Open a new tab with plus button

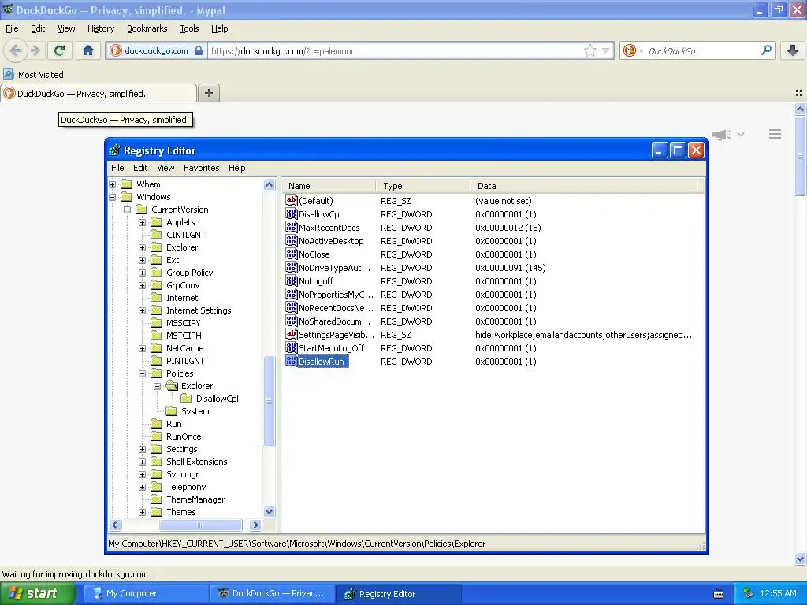(x=208, y=93)
